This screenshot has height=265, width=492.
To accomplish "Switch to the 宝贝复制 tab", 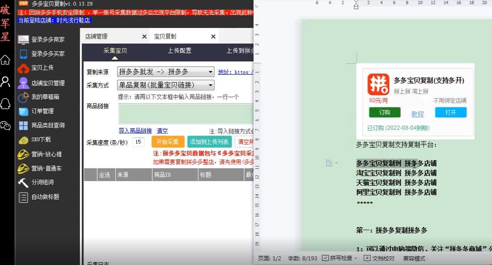I will pos(165,37).
